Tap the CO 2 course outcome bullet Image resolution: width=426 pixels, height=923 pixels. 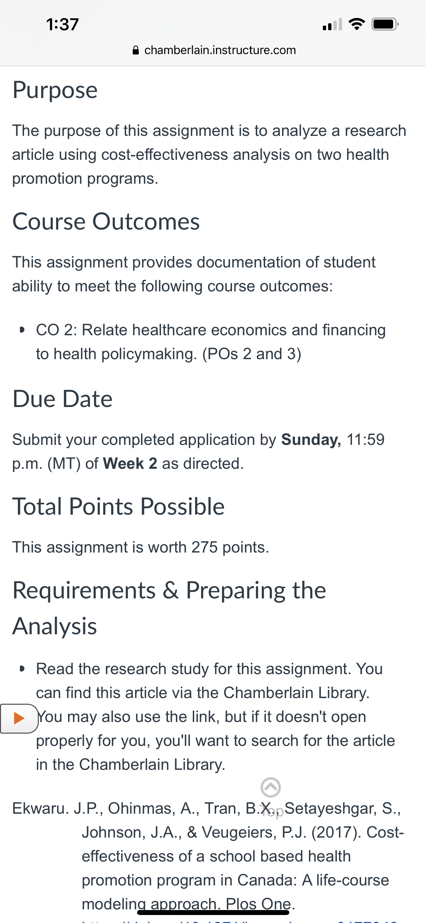211,342
